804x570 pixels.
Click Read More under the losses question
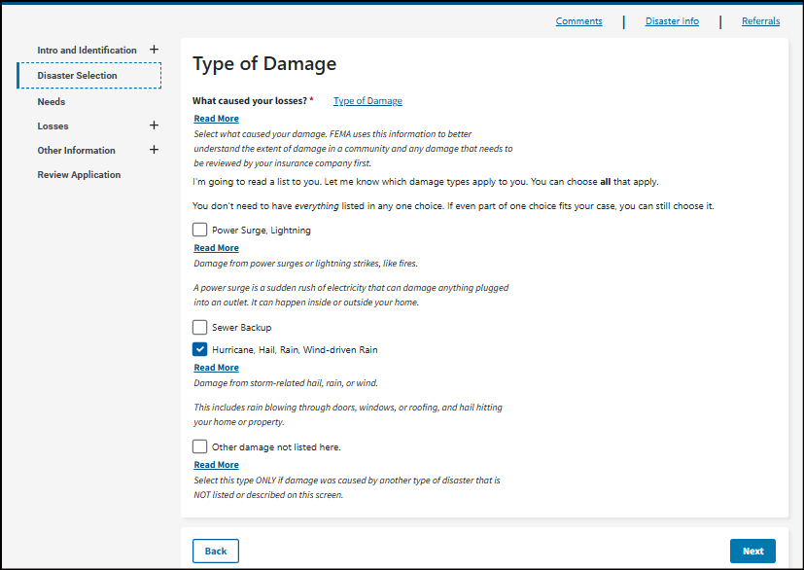coord(216,119)
